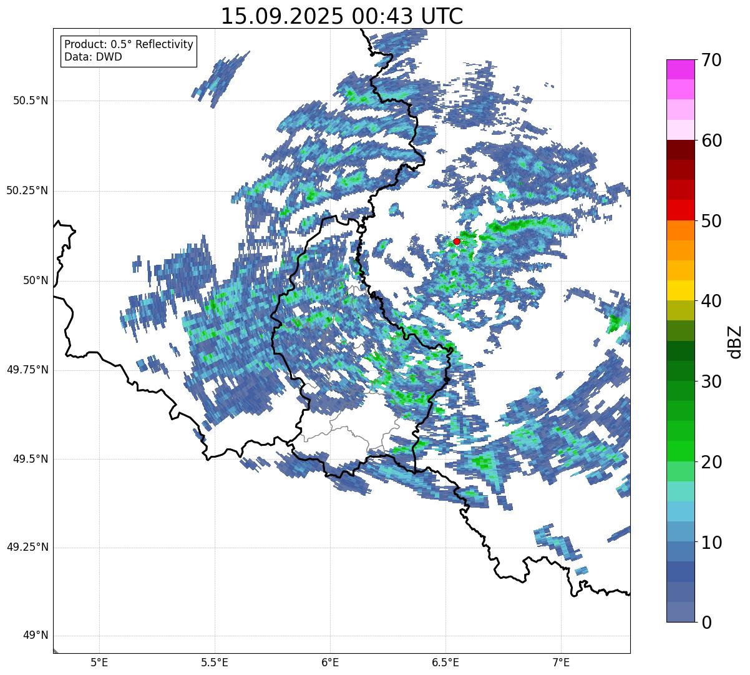Click the 50.25°N latitude label
Image resolution: width=750 pixels, height=675 pixels.
point(27,191)
